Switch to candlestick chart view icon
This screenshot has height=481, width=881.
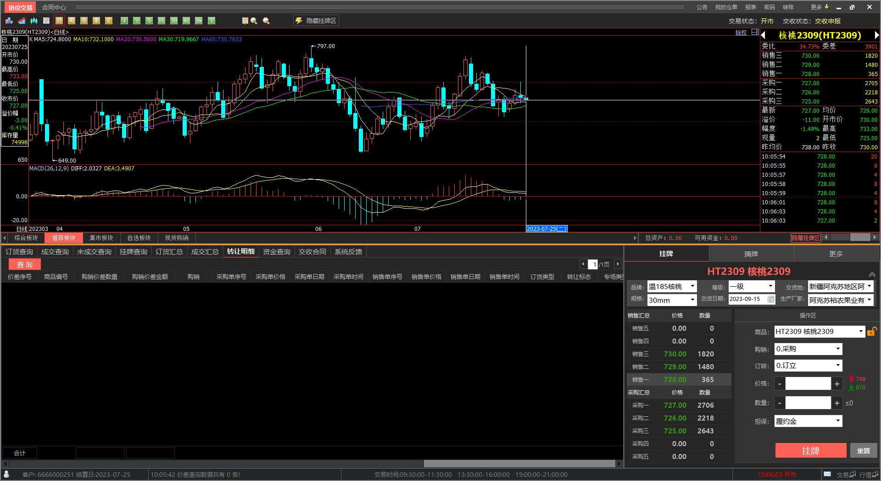tap(34, 21)
